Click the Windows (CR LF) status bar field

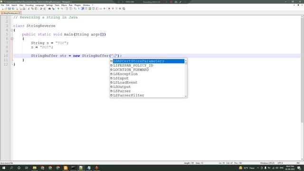[267, 163]
